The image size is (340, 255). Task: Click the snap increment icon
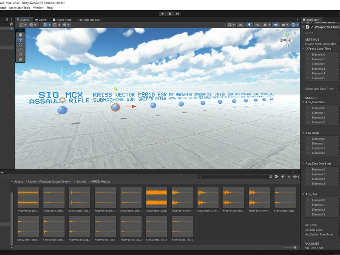coord(65,25)
